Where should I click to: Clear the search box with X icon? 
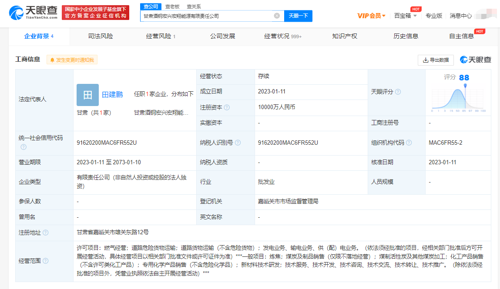click(x=277, y=16)
